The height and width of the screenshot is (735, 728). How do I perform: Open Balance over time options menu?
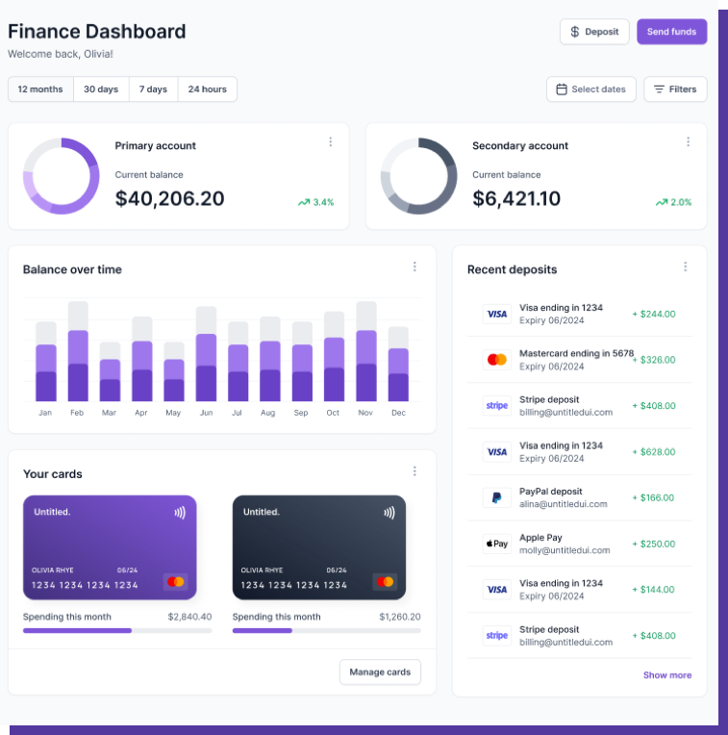pos(414,267)
